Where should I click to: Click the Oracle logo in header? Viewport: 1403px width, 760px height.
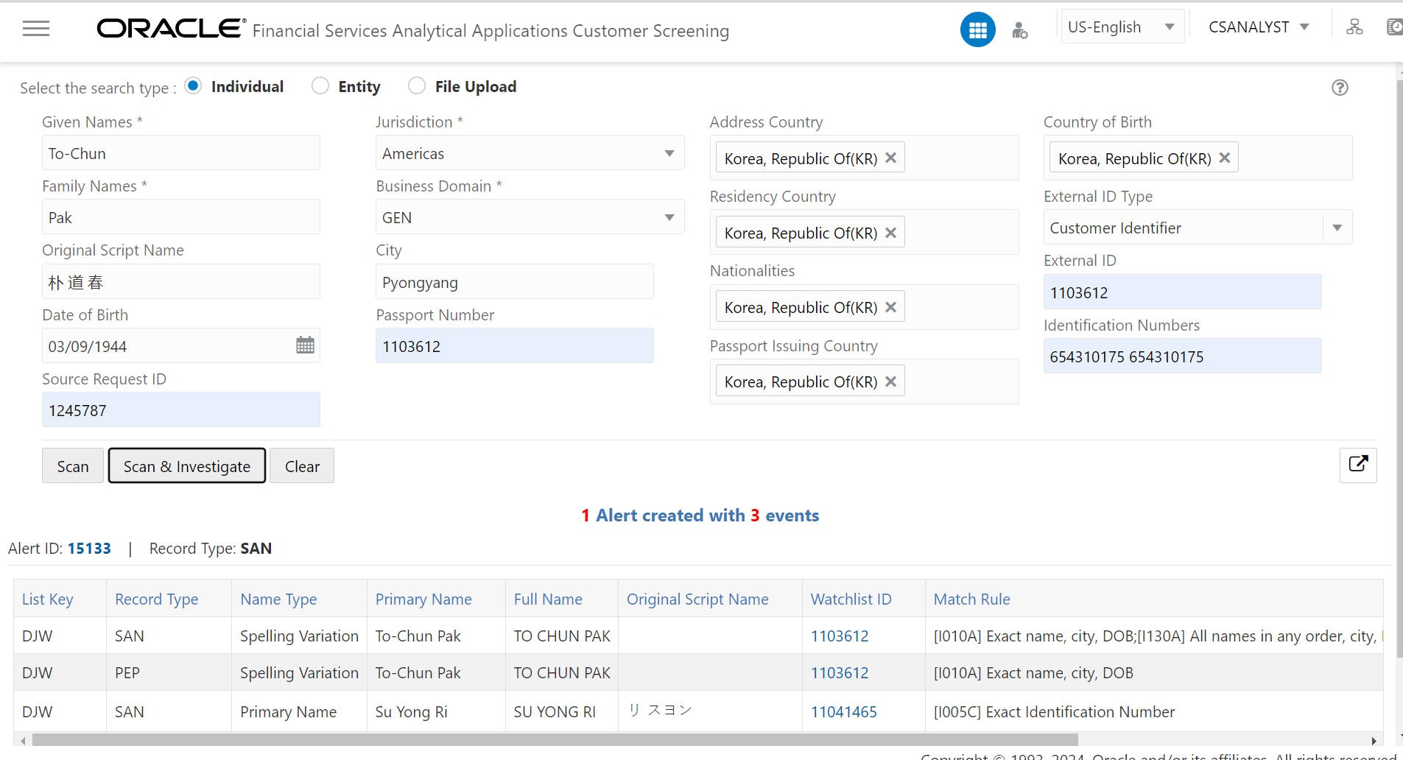click(x=170, y=28)
